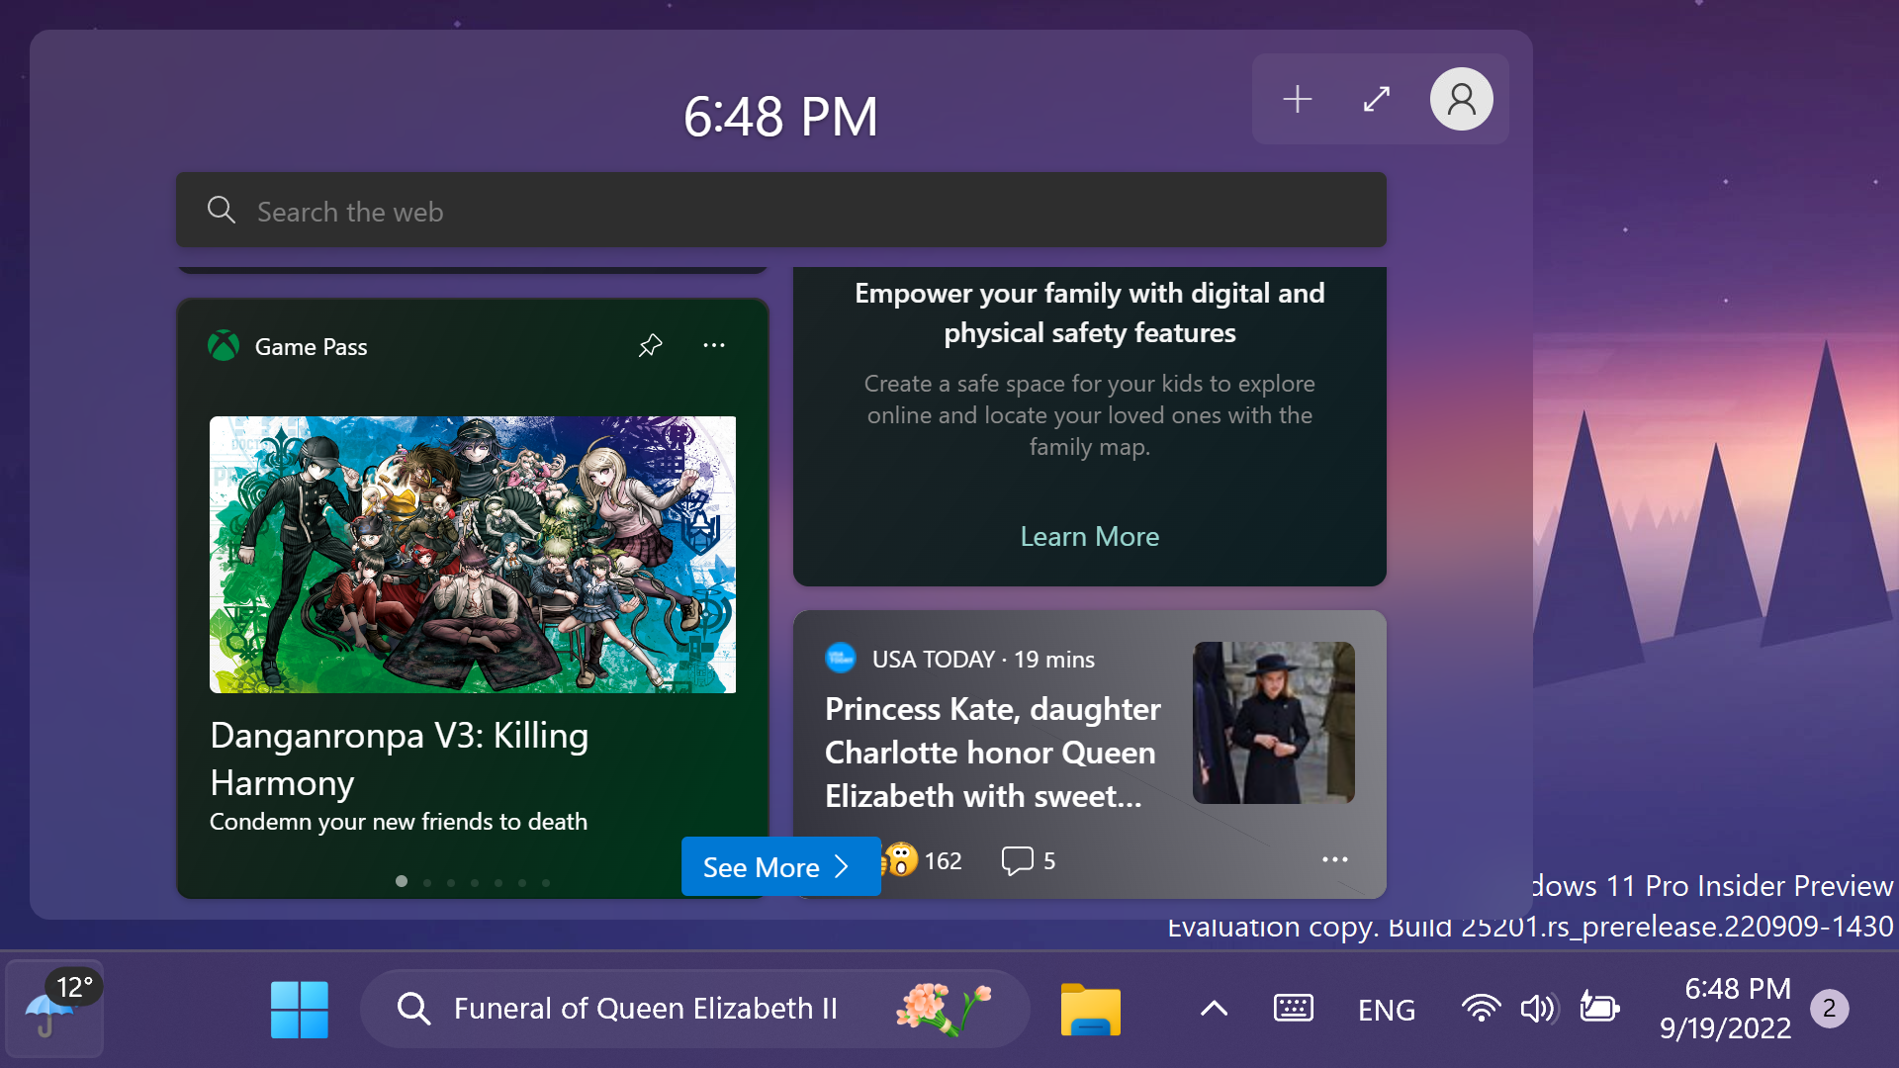Image resolution: width=1899 pixels, height=1068 pixels.
Task: Switch input language via the ENG indicator
Action: pyautogui.click(x=1387, y=1008)
